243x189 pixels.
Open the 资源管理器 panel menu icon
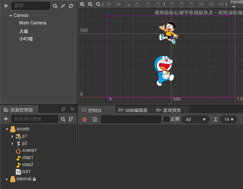click(x=72, y=109)
